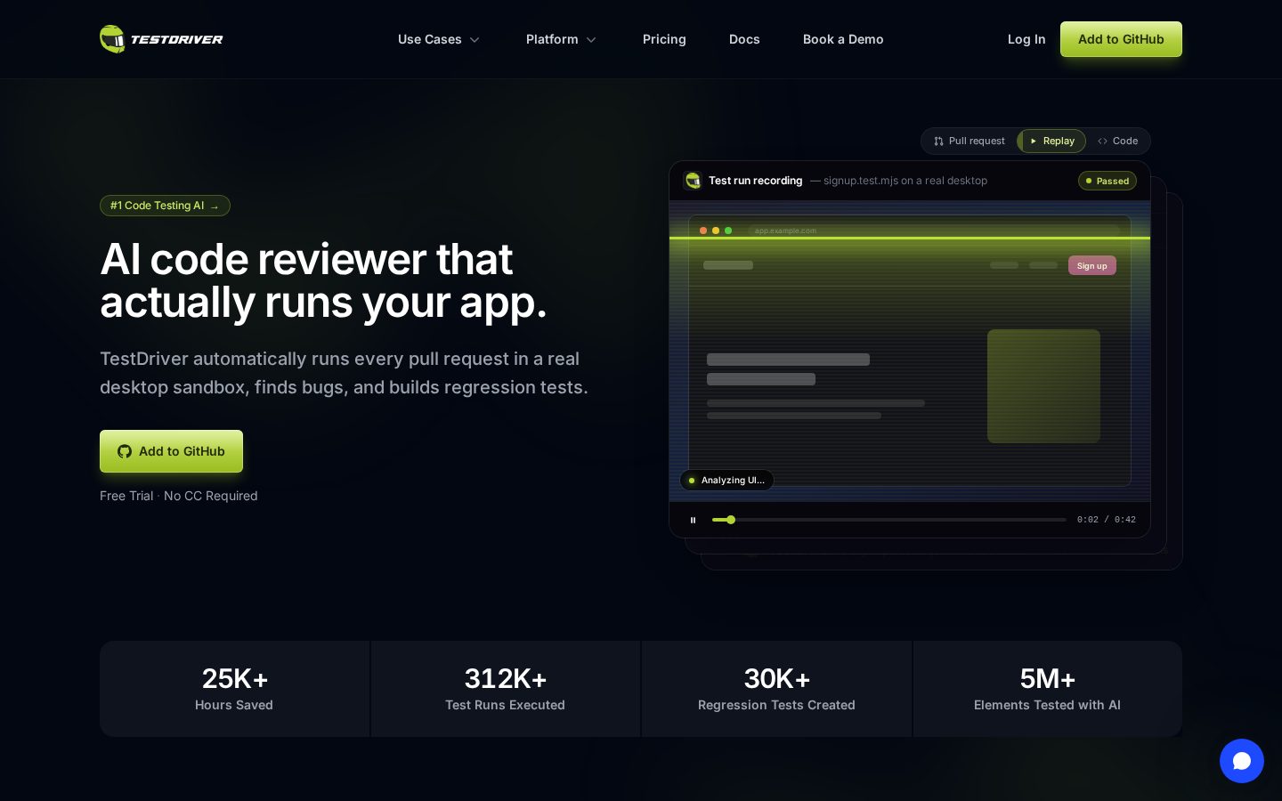1282x801 pixels.
Task: Click the green placeholder image in recording
Action: tap(1043, 386)
